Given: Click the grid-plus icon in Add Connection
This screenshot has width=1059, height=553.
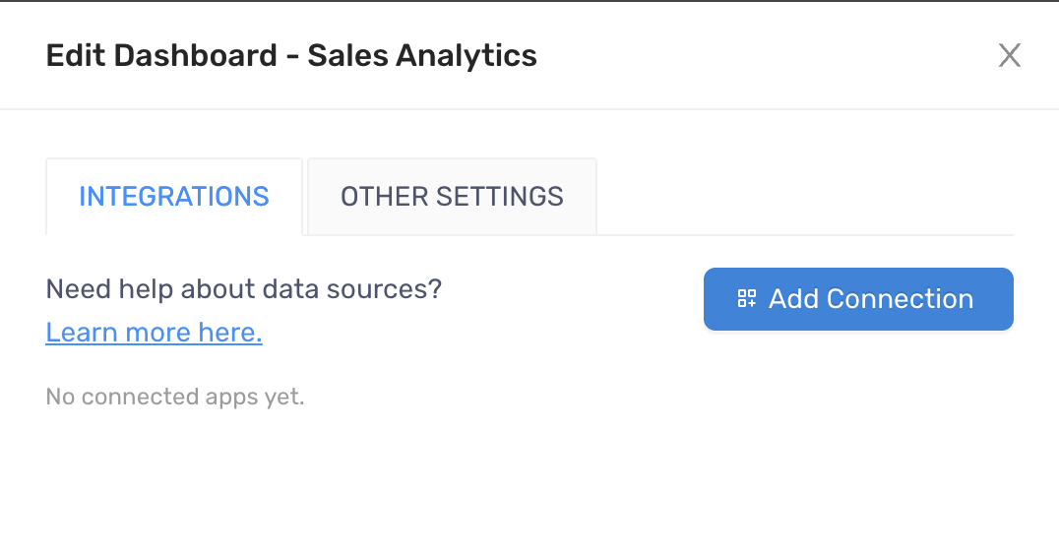Looking at the screenshot, I should pos(746,298).
